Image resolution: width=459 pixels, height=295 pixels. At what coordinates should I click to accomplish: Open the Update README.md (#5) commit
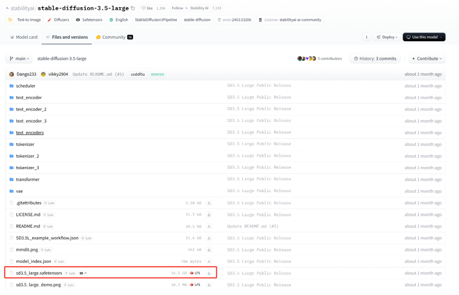[98, 74]
